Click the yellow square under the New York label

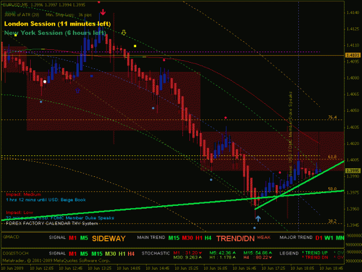tap(16, 35)
